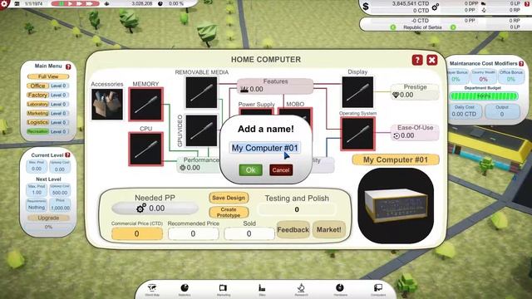This screenshot has height=299, width=532.
Task: Click Save Design button
Action: 229,198
